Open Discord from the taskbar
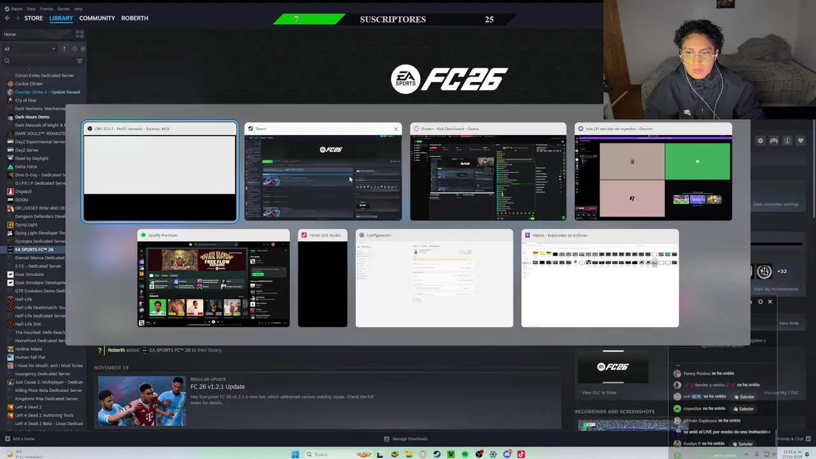The height and width of the screenshot is (459, 816). click(x=507, y=455)
